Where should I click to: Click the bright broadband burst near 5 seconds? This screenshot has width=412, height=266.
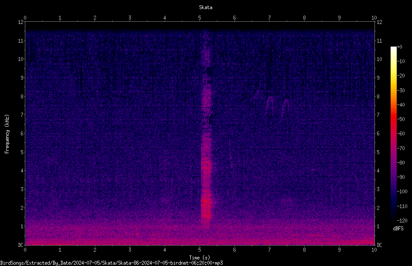point(206,131)
